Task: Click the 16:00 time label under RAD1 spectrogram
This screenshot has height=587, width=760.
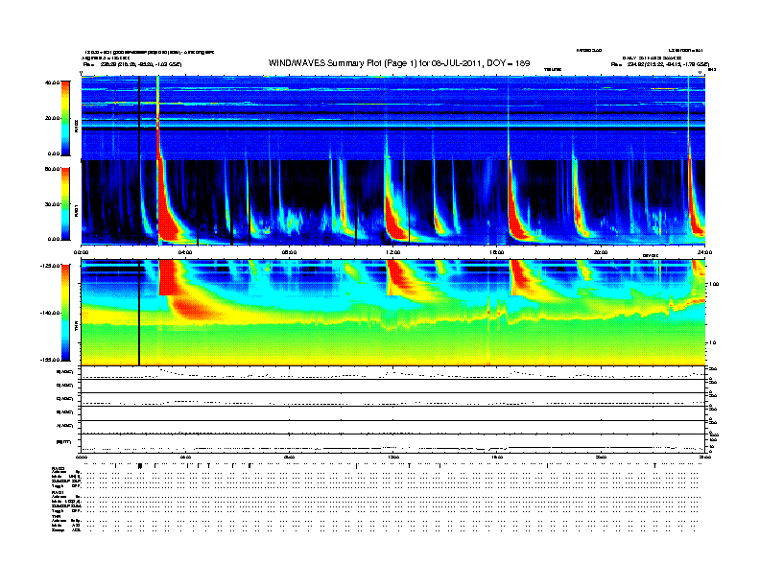Action: pos(497,252)
